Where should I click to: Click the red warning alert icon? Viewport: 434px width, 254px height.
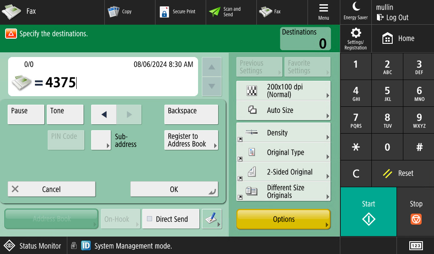[x=11, y=34]
